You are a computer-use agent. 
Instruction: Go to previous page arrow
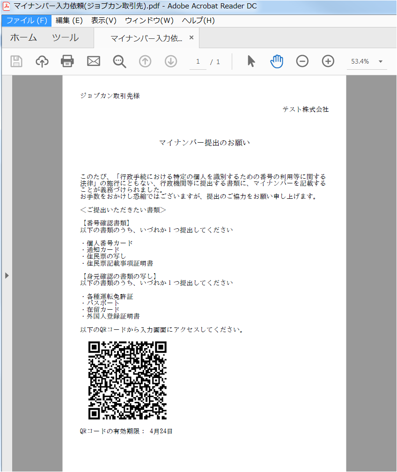[x=145, y=61]
